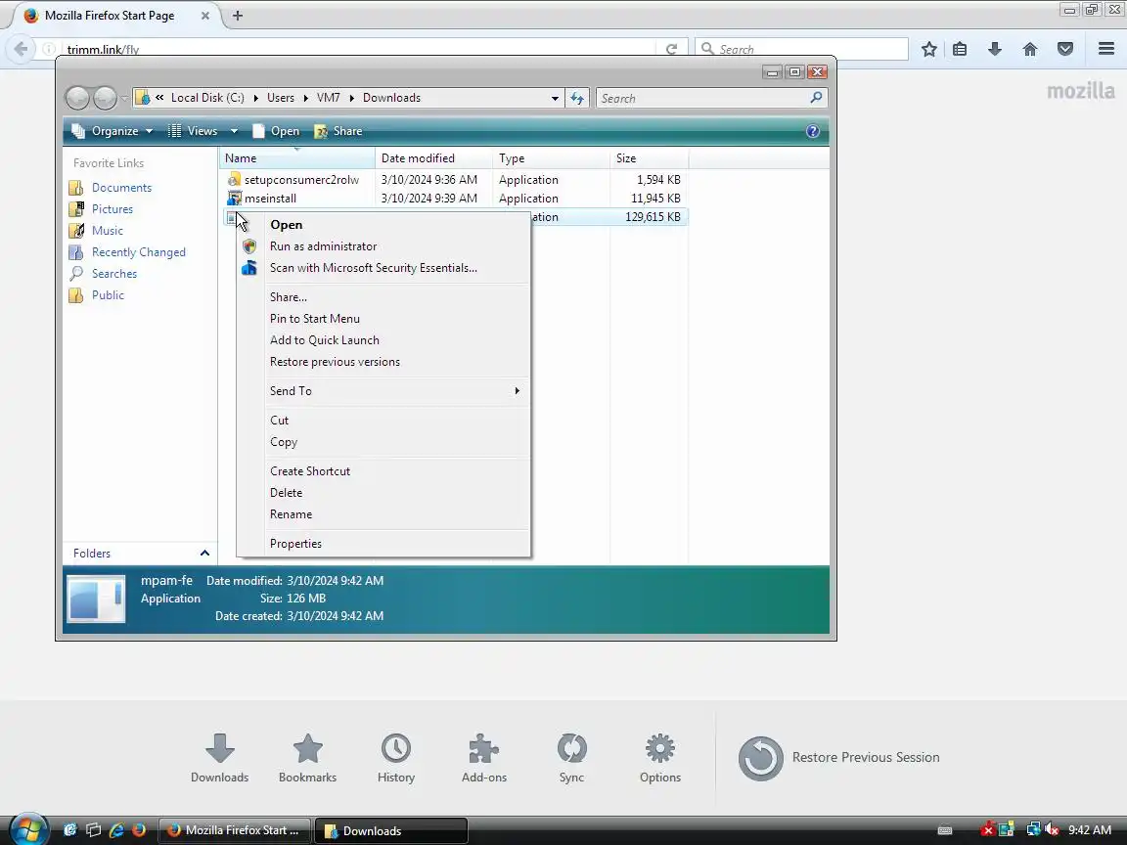Expand Explorer address bar history dropdown
Screen dimensions: 1127x845
555,98
